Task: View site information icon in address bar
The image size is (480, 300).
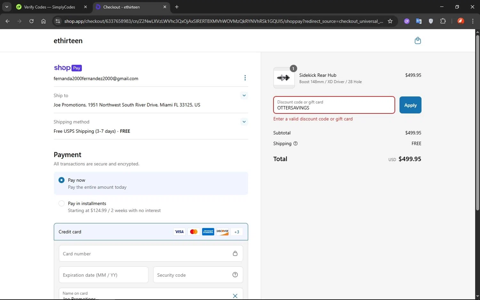Action: (58, 21)
